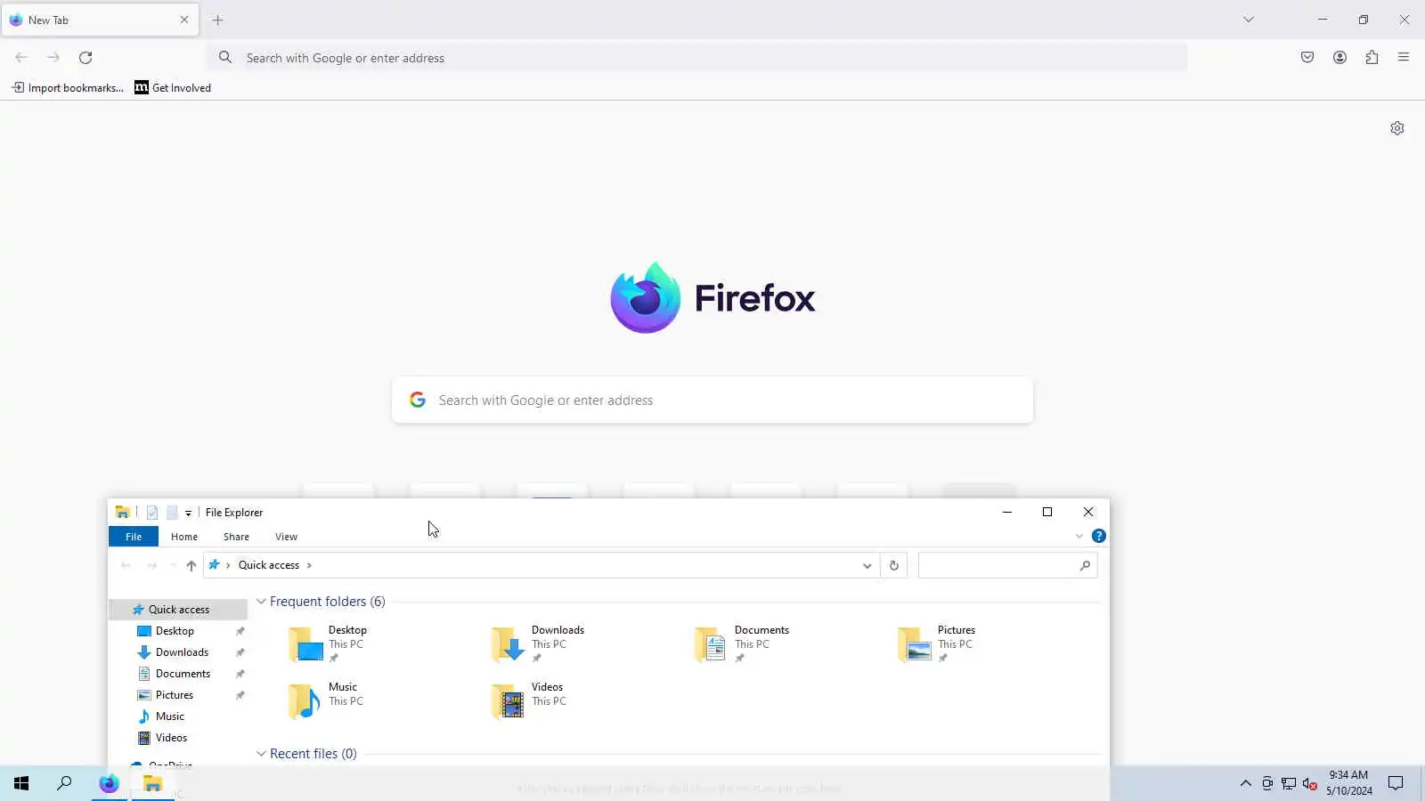Select the Pictures frequent folder icon
Screen dimensions: 1425x801
click(914, 644)
